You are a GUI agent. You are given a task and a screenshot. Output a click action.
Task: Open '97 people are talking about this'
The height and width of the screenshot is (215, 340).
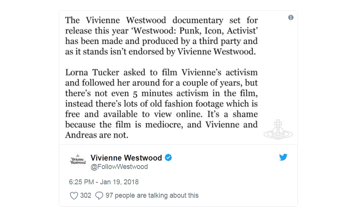[x=152, y=195]
